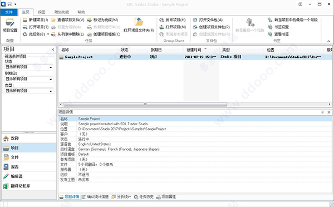Image resolution: width=334 pixels, height=207 pixels.
Task: Open 项目设置 project settings in ribbon
Action: [10, 26]
